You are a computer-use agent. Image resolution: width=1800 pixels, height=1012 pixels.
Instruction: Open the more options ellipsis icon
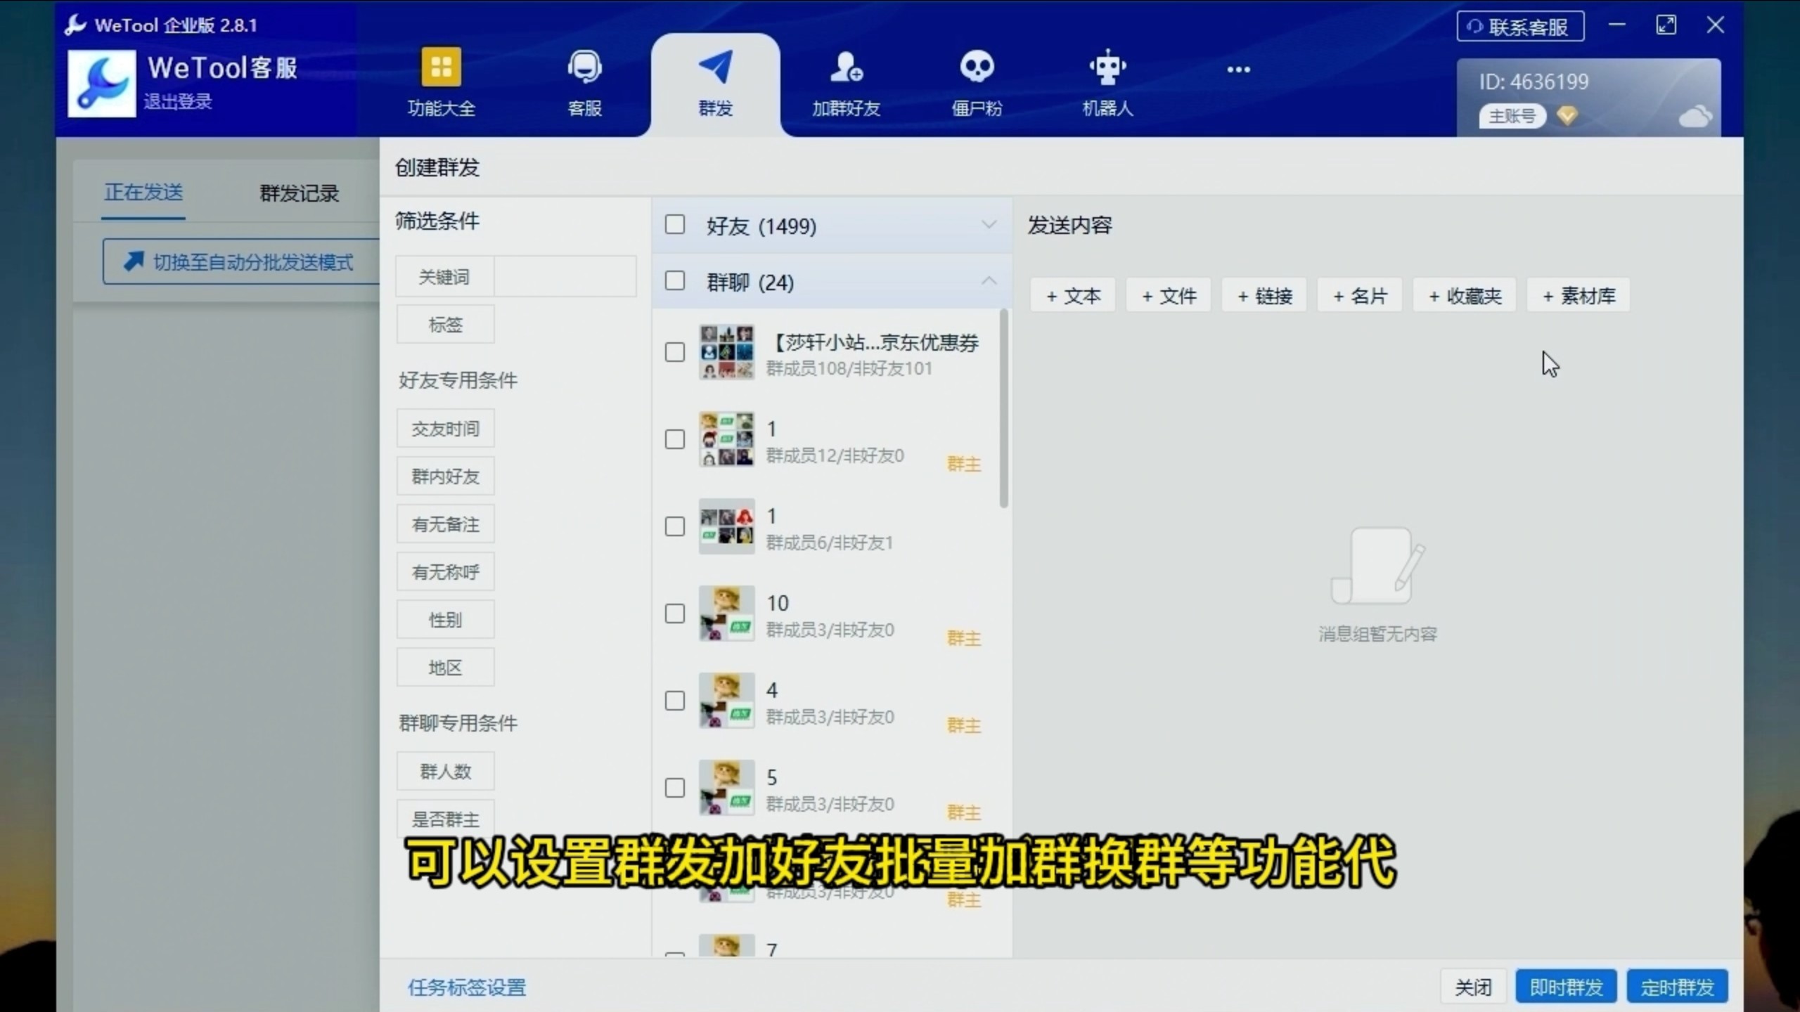point(1238,70)
